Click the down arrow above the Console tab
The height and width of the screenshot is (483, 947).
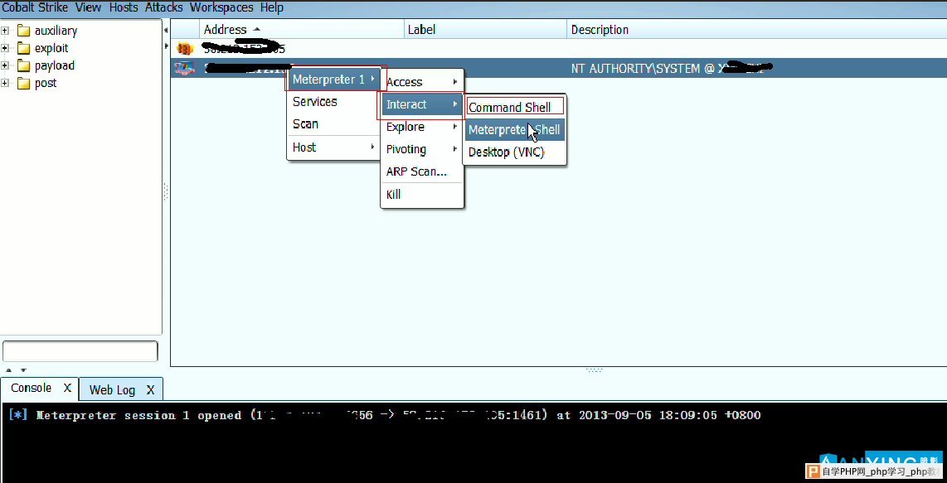coord(23,370)
